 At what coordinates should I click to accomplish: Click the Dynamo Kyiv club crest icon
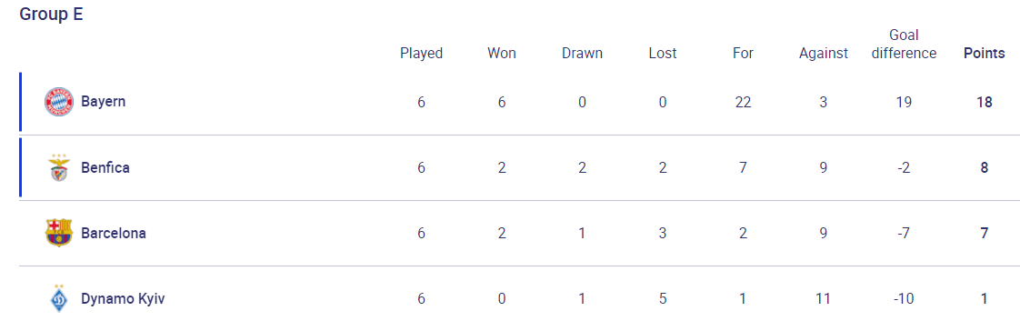[58, 298]
